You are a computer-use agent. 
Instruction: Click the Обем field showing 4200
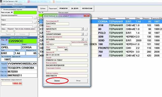pos(51,50)
